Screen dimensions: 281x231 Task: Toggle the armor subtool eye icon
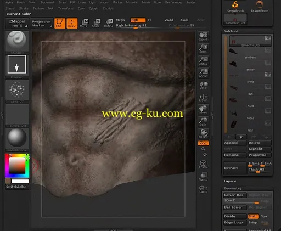pos(268,63)
